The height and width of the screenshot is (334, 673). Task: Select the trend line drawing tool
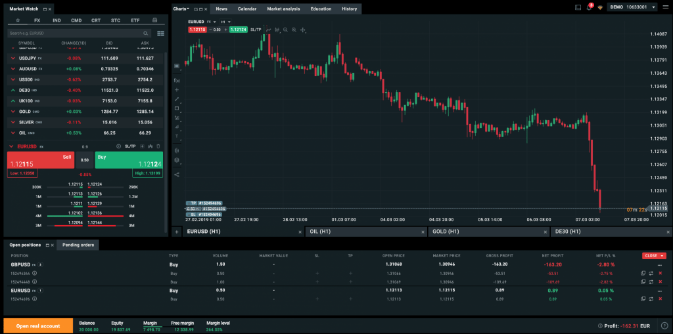pyautogui.click(x=177, y=99)
